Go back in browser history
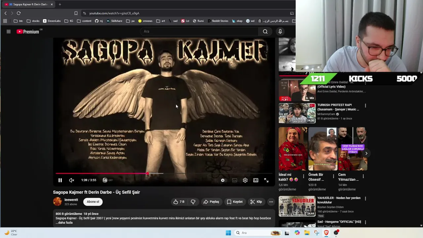 click(5, 13)
